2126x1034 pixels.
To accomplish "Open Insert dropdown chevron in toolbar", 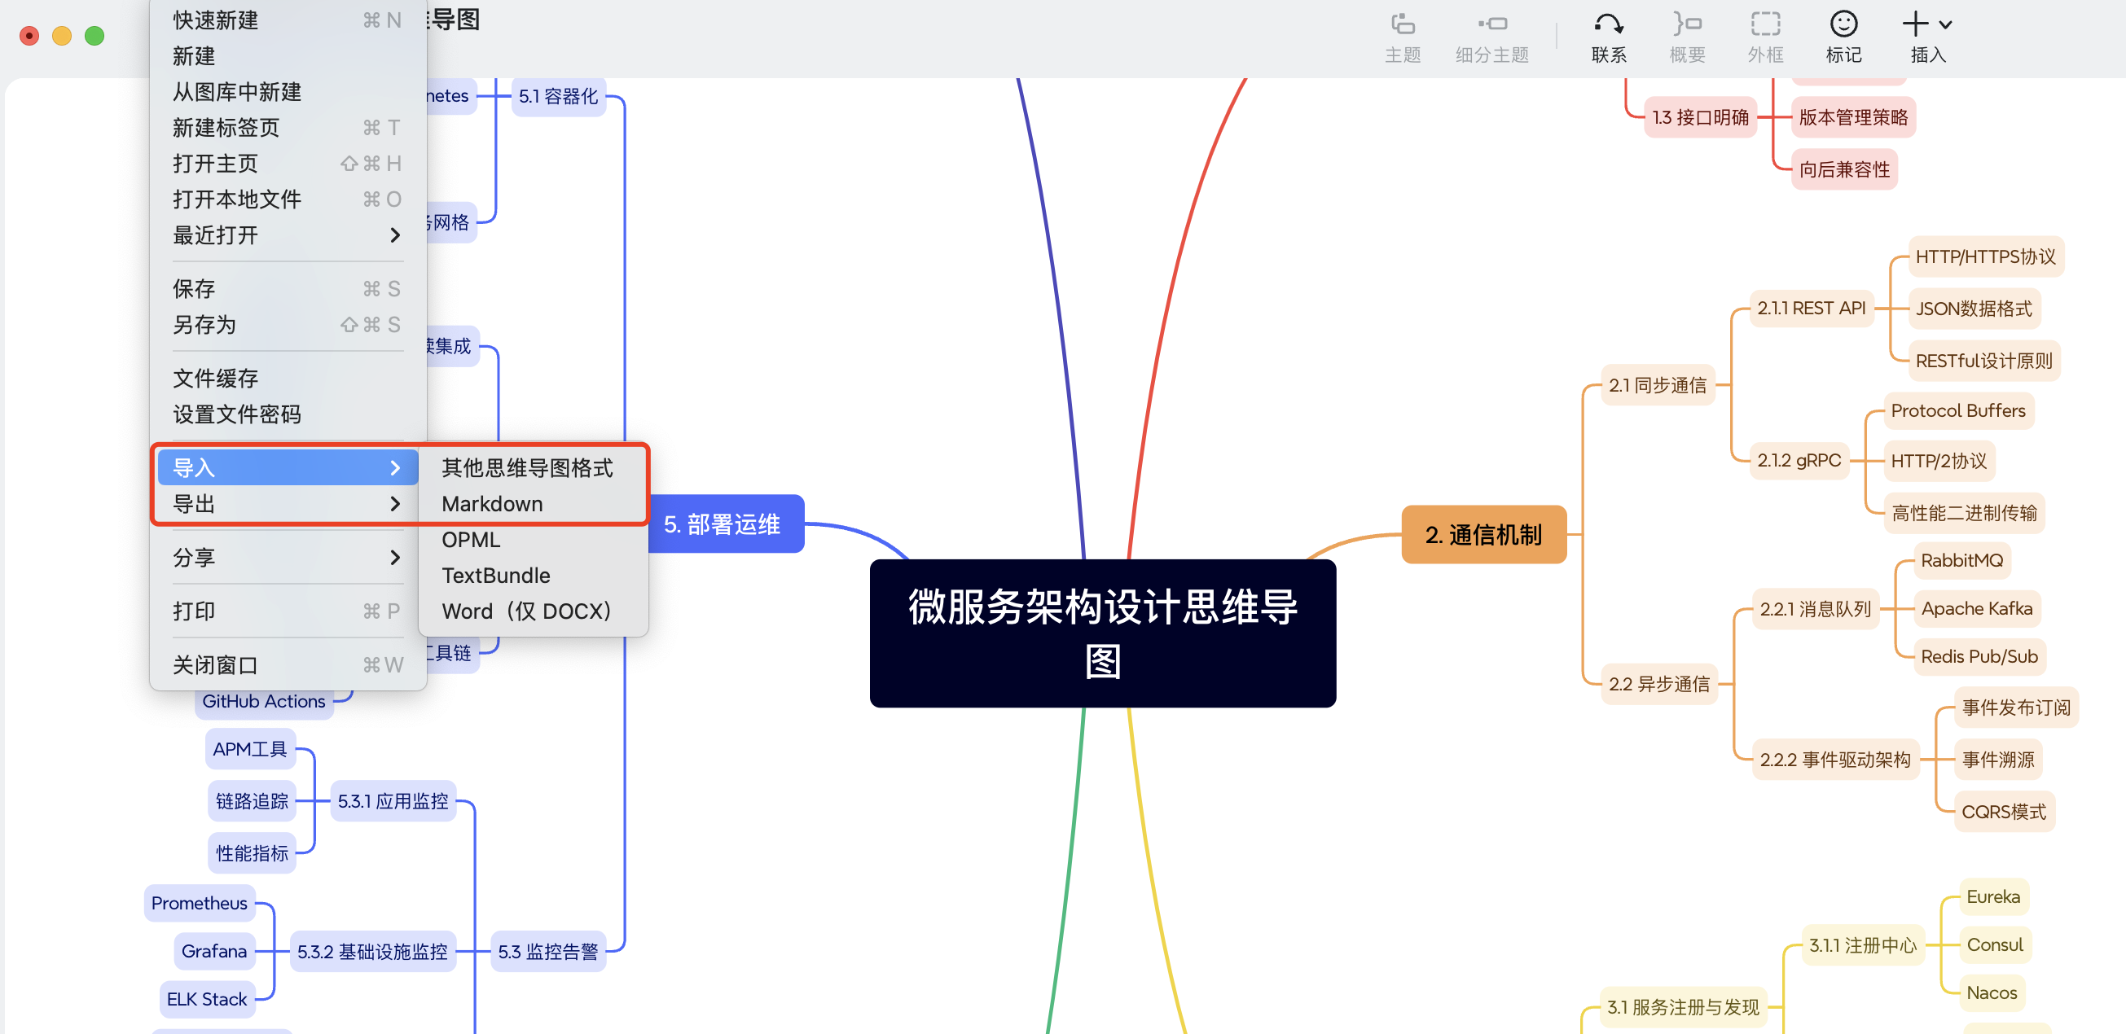I will 1945,24.
